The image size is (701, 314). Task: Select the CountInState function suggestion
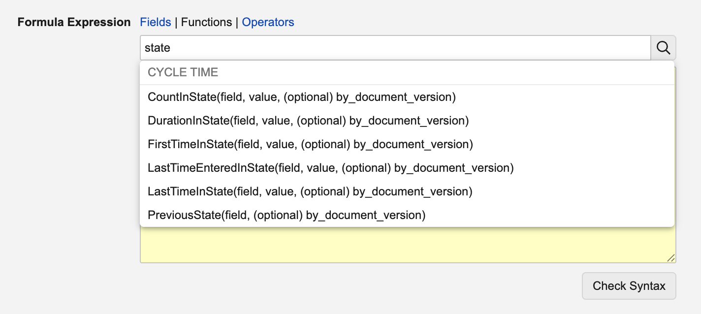point(301,97)
